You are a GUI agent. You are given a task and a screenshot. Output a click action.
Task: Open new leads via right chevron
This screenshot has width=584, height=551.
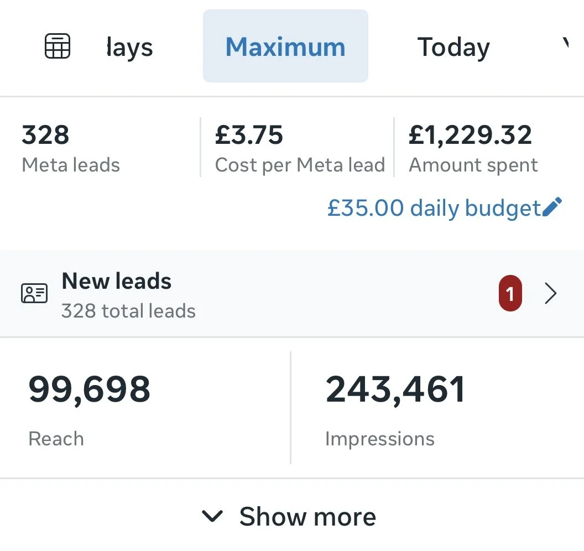pyautogui.click(x=550, y=293)
